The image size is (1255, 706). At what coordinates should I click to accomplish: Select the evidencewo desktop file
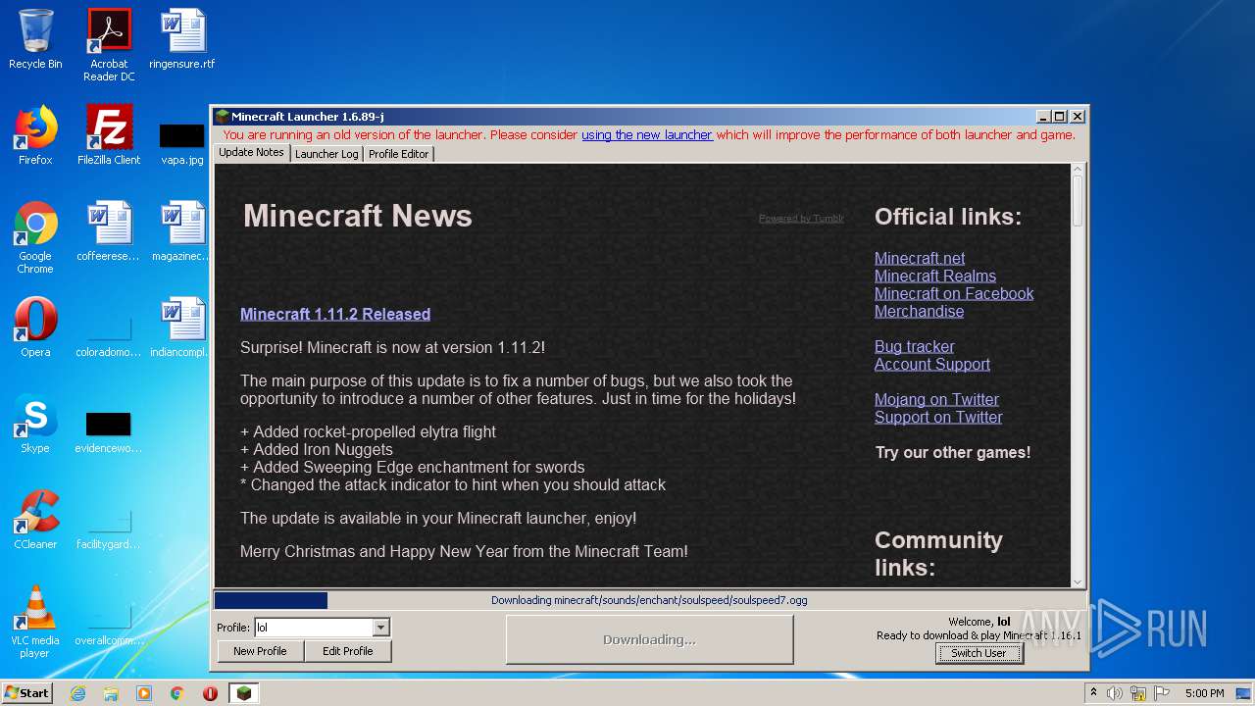(109, 431)
